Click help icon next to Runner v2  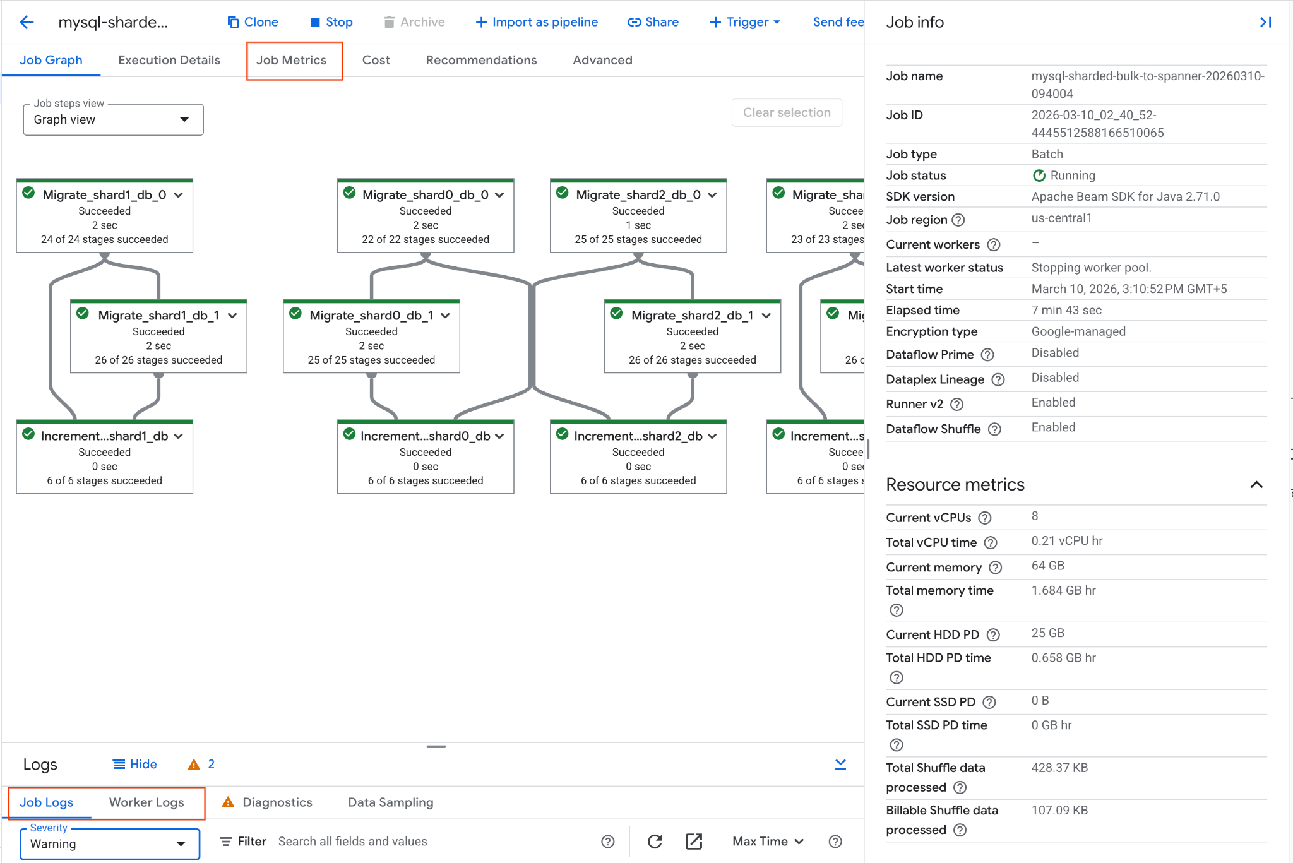coord(956,405)
